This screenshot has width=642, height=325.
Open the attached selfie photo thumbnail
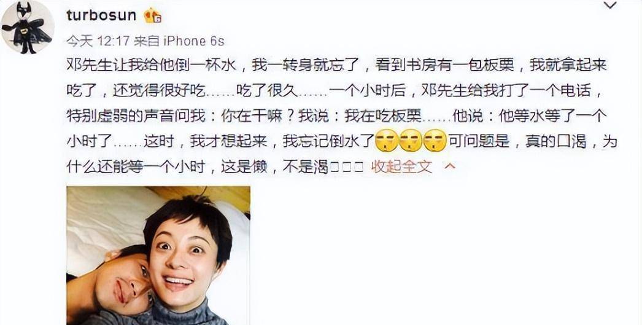158,256
